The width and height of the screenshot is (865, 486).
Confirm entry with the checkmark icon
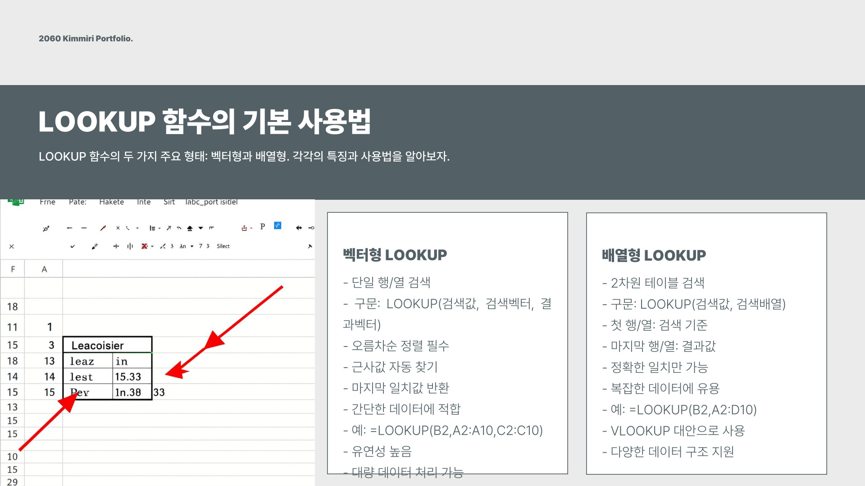click(x=73, y=246)
